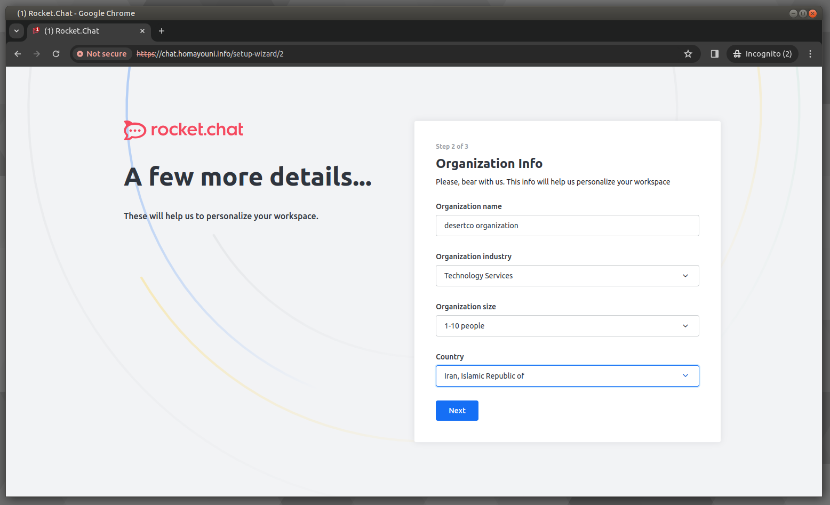The width and height of the screenshot is (830, 505).
Task: Click 'These will help us to personalize' text
Action: 221,216
